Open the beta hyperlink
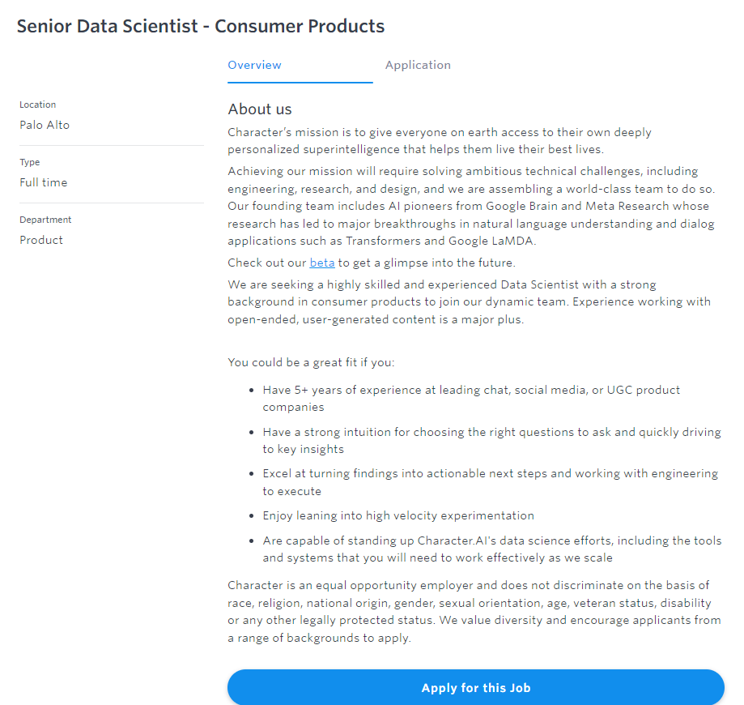The image size is (744, 705). point(322,263)
